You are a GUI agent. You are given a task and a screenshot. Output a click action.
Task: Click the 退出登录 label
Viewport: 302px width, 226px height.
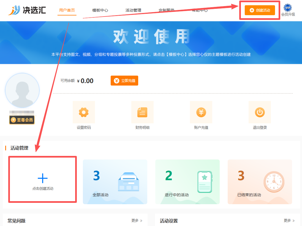point(260,127)
